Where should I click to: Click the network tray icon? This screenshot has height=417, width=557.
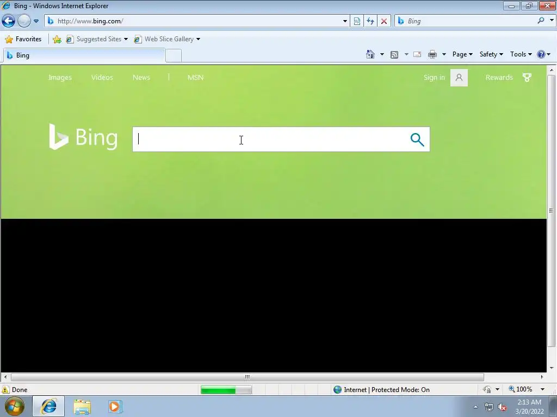tap(489, 407)
